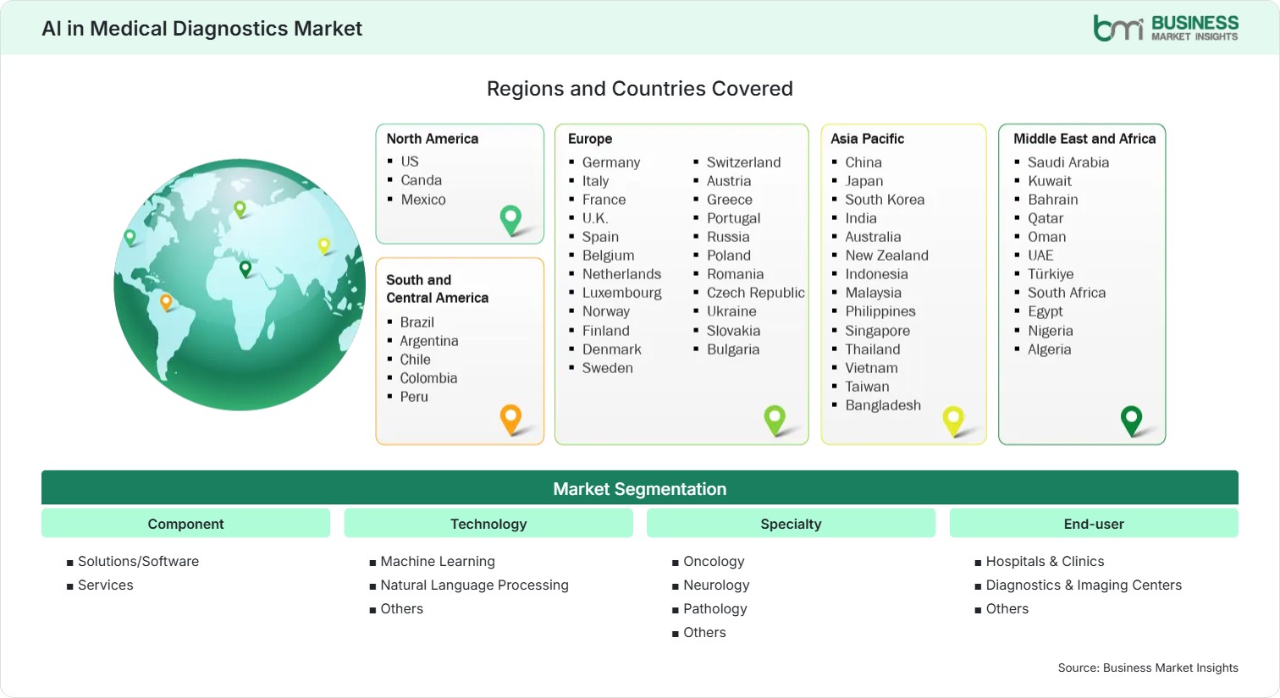
Task: Click US in the North America list
Action: tap(410, 162)
